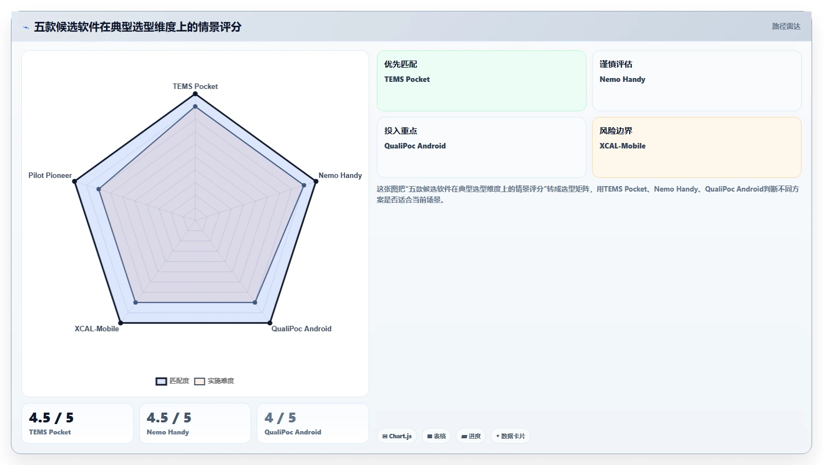Click the QualiPoc Android radar axis label

[x=301, y=329]
